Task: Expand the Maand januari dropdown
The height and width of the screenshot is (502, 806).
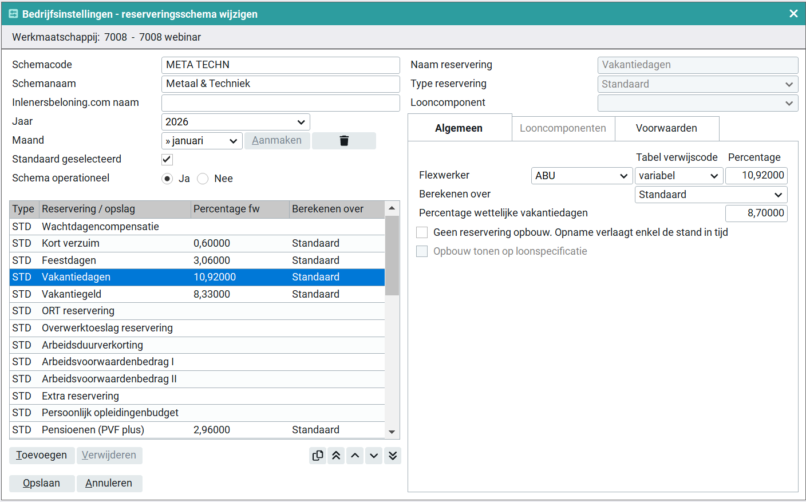Action: click(202, 141)
